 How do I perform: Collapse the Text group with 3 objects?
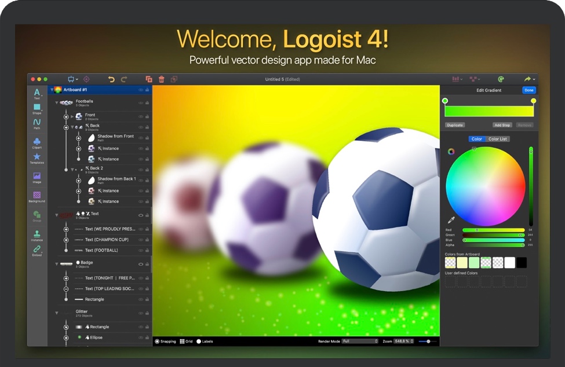pos(57,215)
